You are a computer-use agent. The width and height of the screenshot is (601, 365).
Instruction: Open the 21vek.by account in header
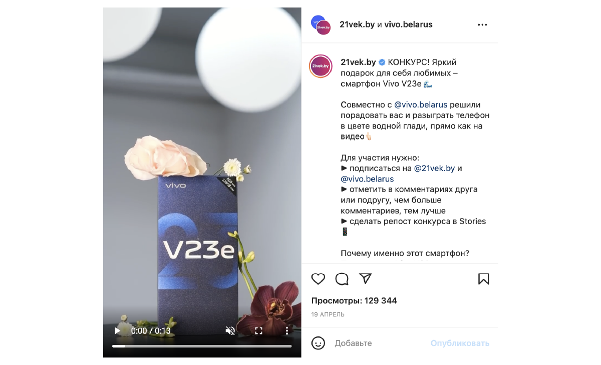point(357,24)
